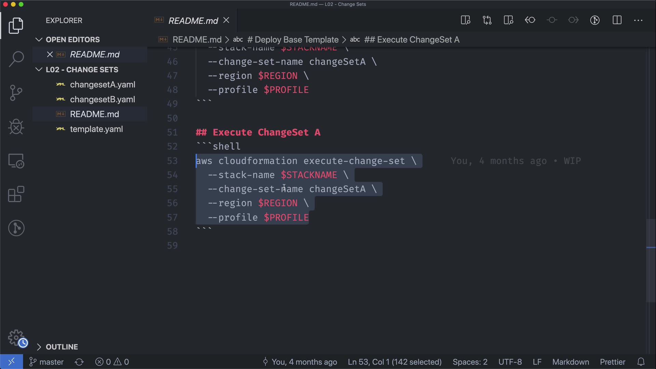656x369 pixels.
Task: Open the Source Control view
Action: 16,93
